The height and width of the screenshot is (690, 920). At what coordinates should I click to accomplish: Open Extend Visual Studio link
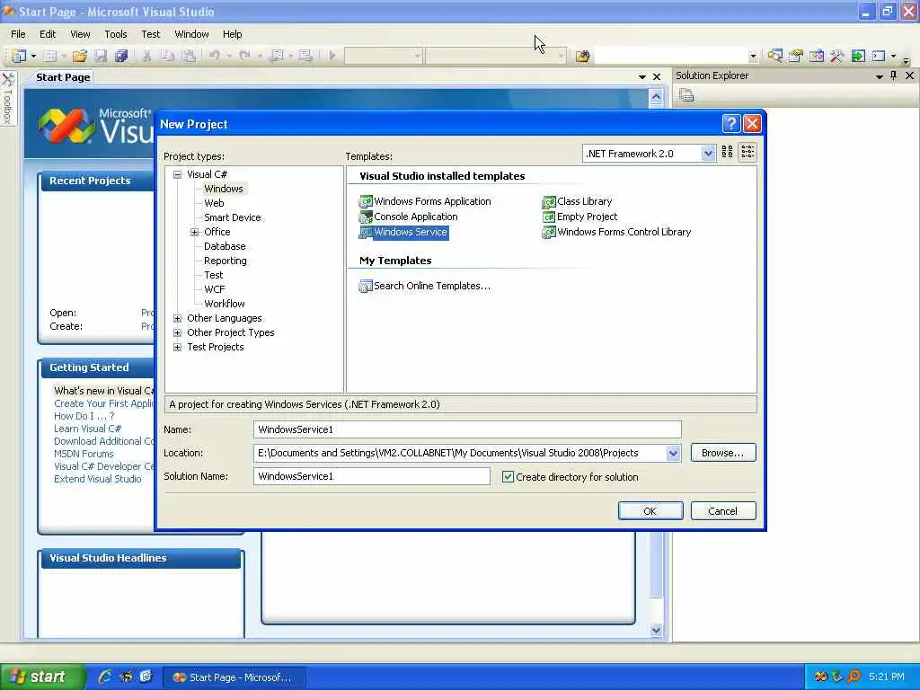click(98, 479)
